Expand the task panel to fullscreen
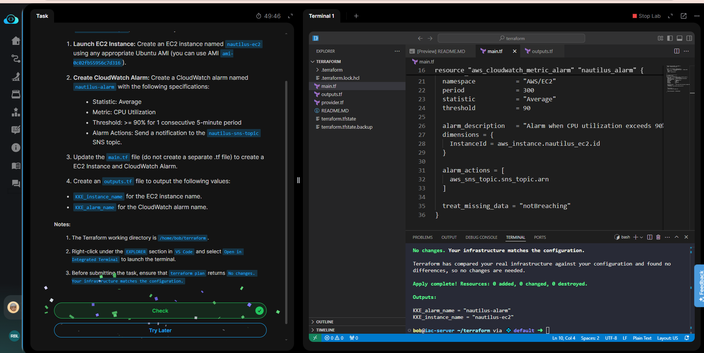 (x=290, y=16)
